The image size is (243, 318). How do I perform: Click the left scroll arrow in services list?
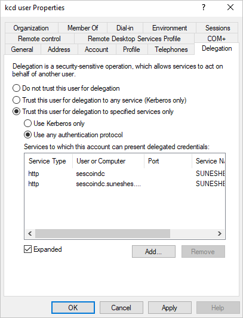pyautogui.click(x=30, y=233)
